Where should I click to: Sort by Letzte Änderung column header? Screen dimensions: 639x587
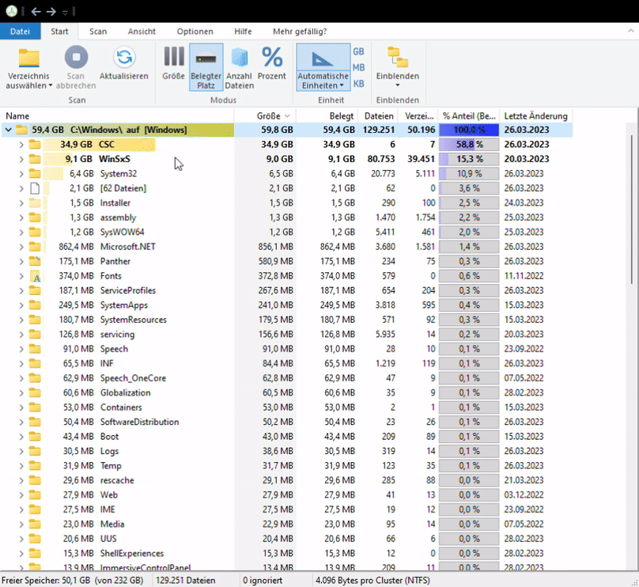tap(535, 116)
